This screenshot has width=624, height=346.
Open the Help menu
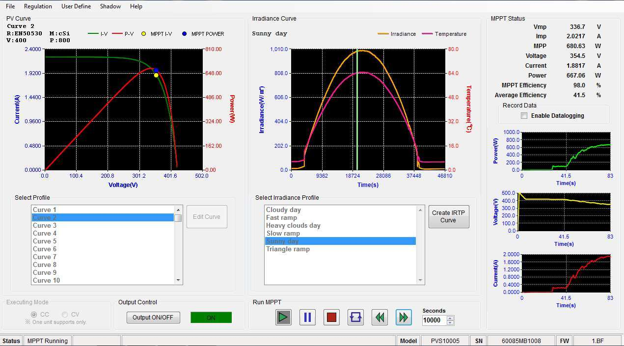[x=136, y=6]
